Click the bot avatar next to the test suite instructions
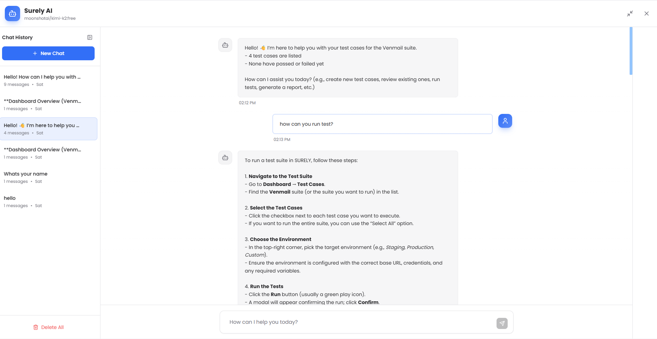 [225, 157]
